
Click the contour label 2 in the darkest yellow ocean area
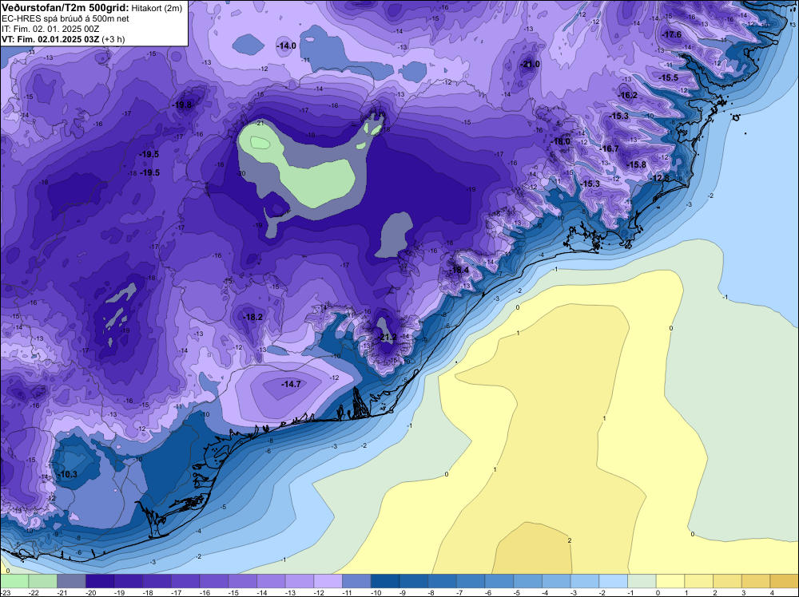(x=569, y=540)
